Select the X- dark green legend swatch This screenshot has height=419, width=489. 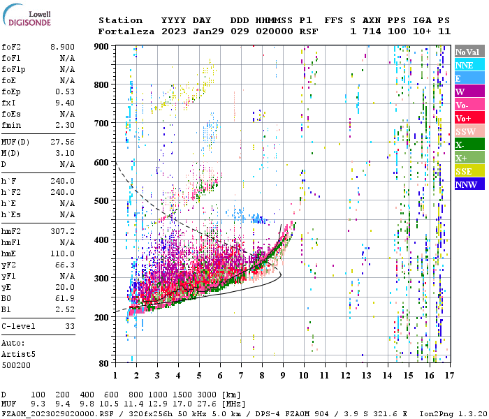pyautogui.click(x=469, y=145)
